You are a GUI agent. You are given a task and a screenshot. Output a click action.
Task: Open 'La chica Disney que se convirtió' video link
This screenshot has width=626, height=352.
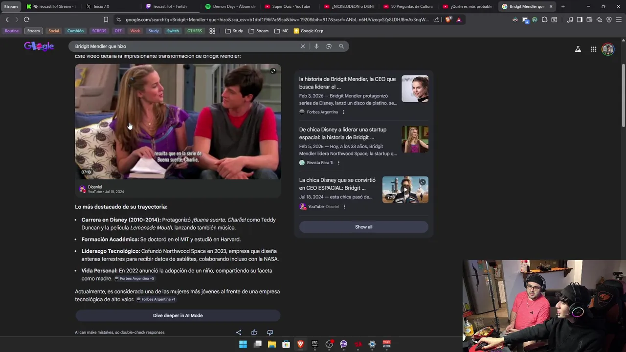tap(337, 184)
